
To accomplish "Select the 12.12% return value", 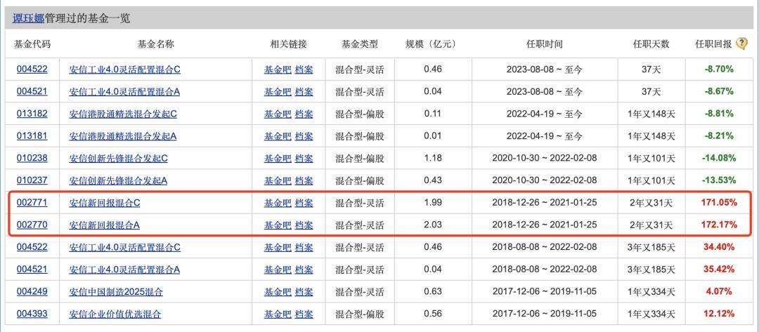I will pos(719,314).
